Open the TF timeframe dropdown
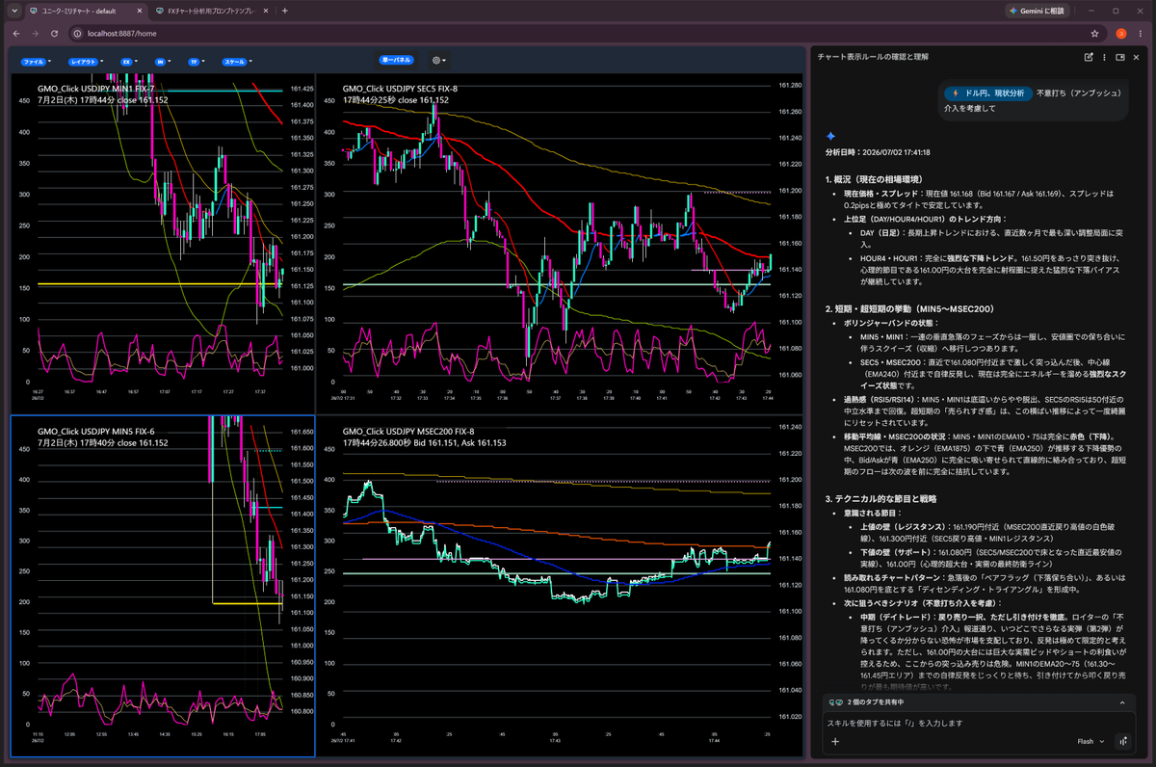The image size is (1156, 767). point(197,61)
